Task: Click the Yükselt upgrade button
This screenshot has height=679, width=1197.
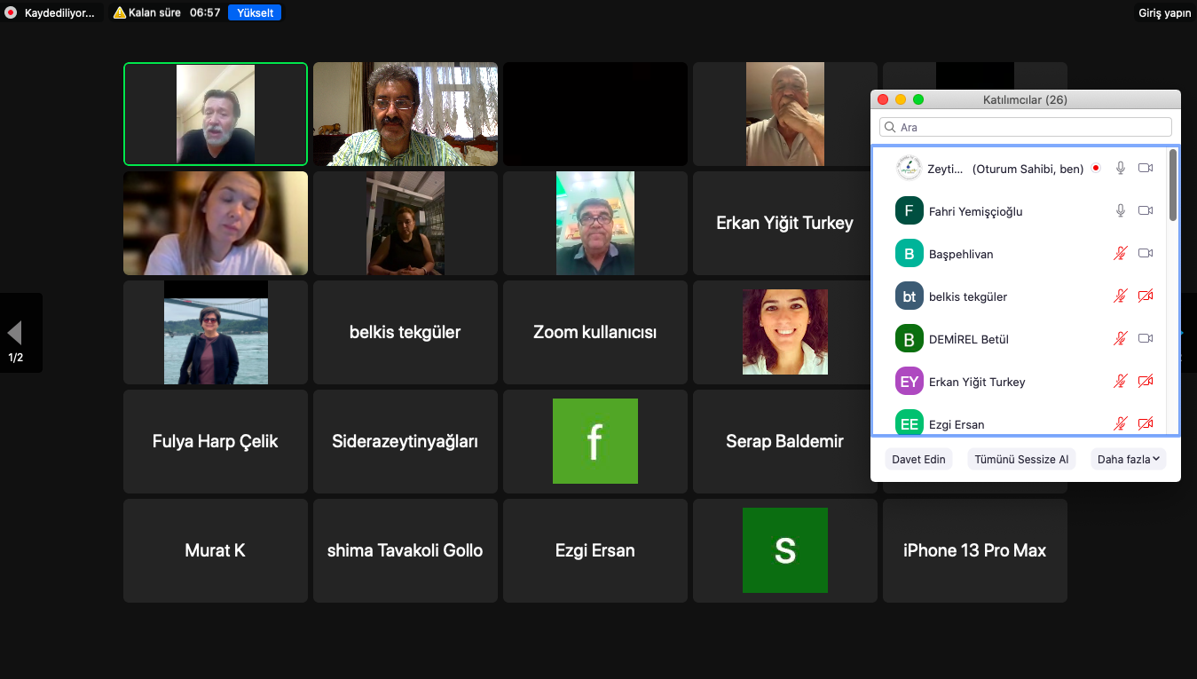Action: pos(255,12)
